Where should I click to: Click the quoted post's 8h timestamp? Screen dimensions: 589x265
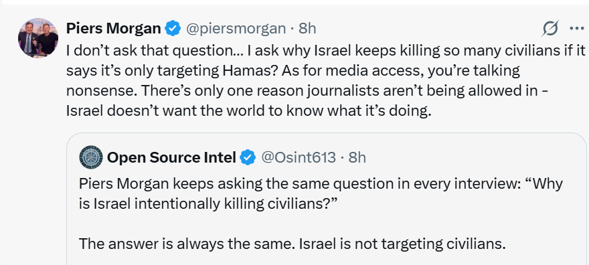[357, 158]
